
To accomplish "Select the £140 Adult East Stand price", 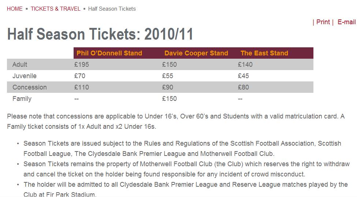I will click(245, 65).
